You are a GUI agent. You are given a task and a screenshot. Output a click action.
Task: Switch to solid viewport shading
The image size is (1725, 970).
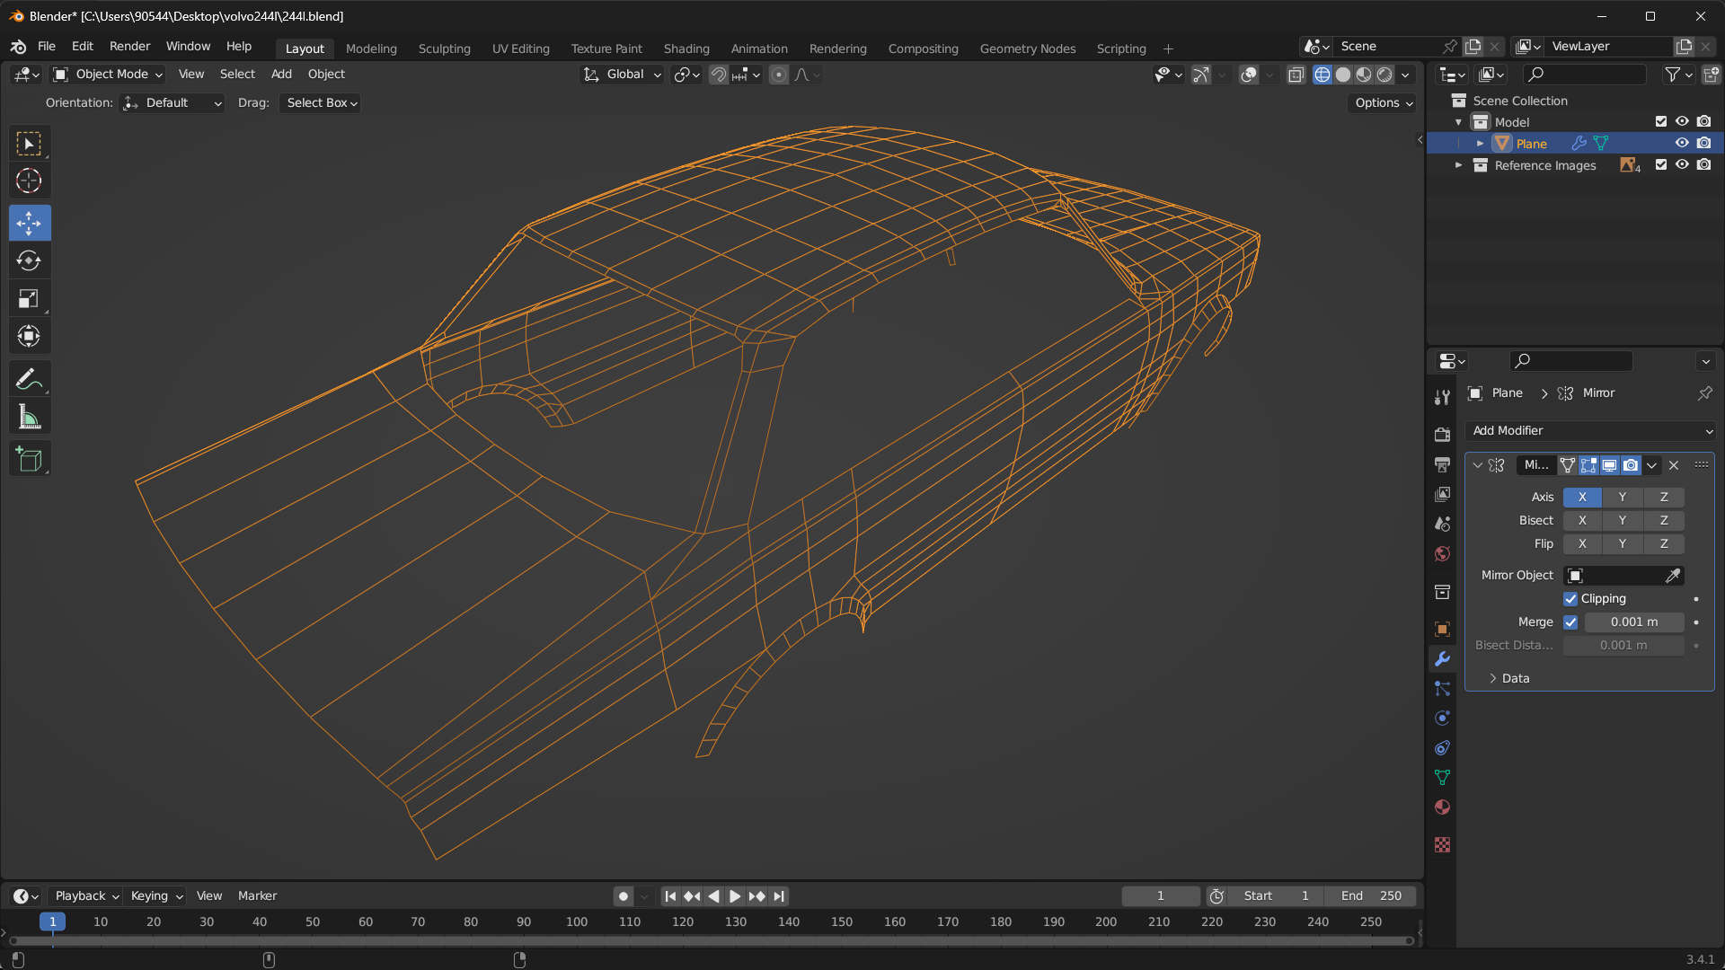[x=1343, y=75]
